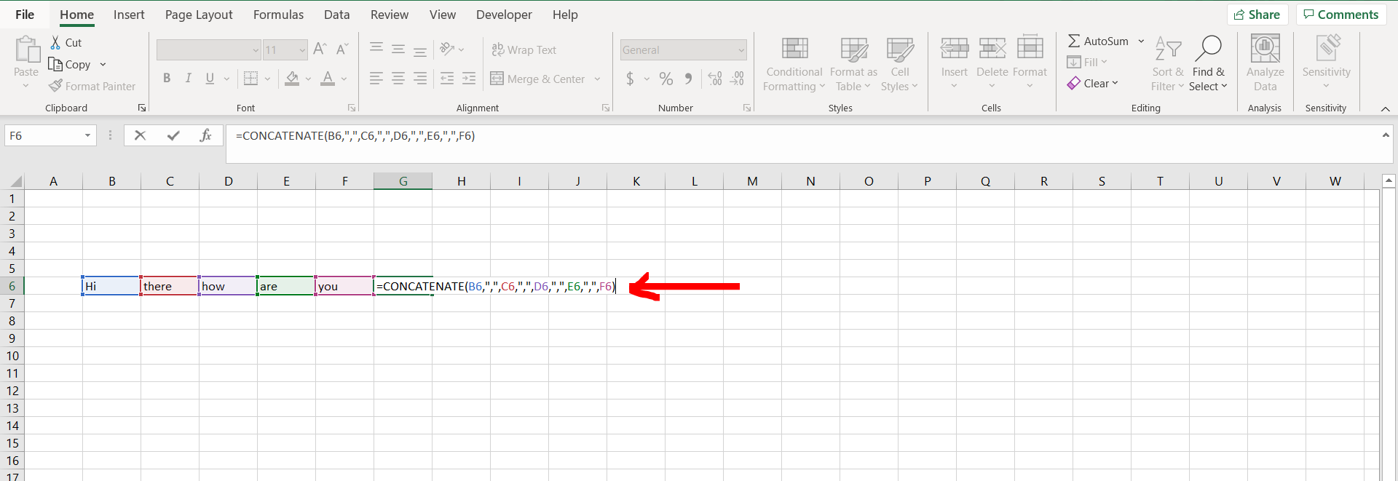This screenshot has width=1398, height=481.
Task: Click the Share button
Action: point(1257,15)
